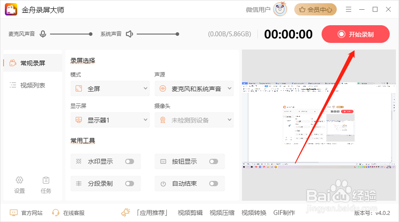
Task: Mute the microphone using the mic icon
Action: point(43,34)
